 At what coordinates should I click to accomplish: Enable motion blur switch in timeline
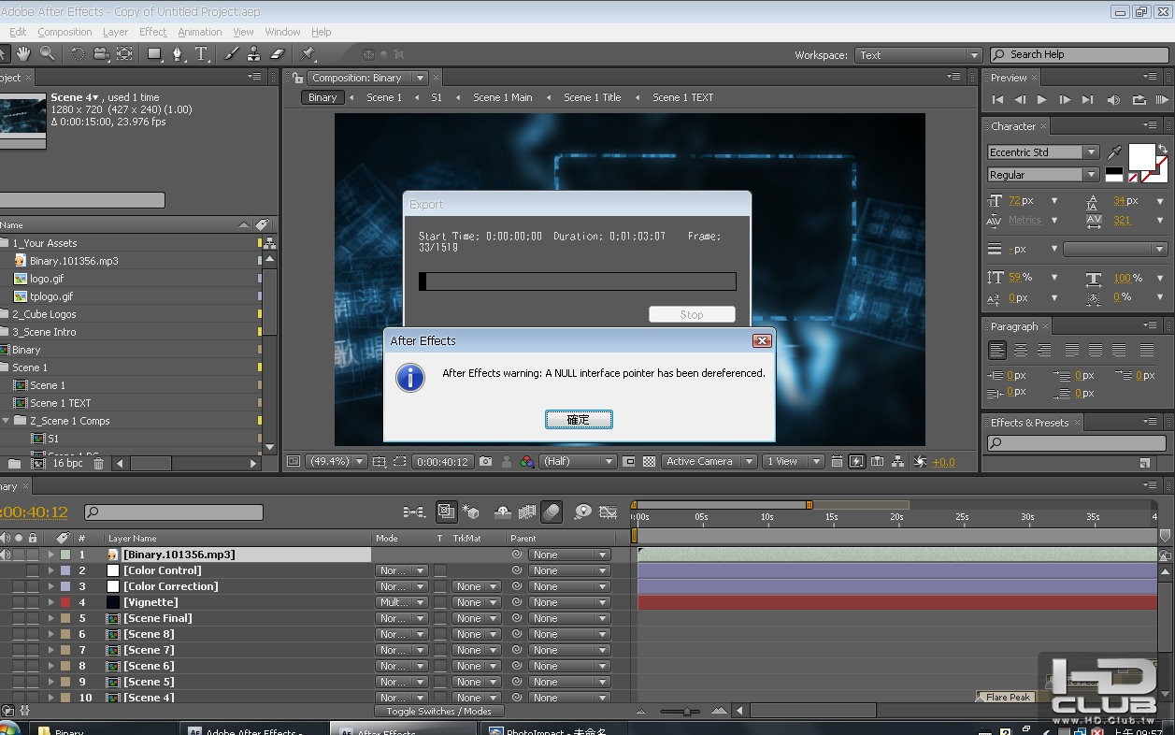click(552, 512)
